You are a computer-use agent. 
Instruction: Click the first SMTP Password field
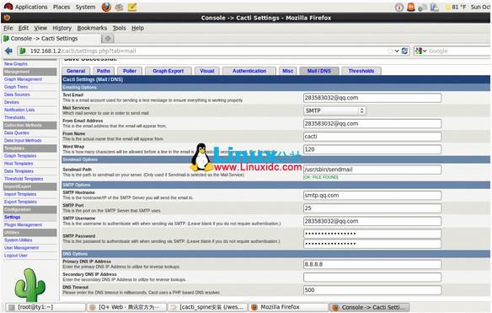(x=372, y=234)
